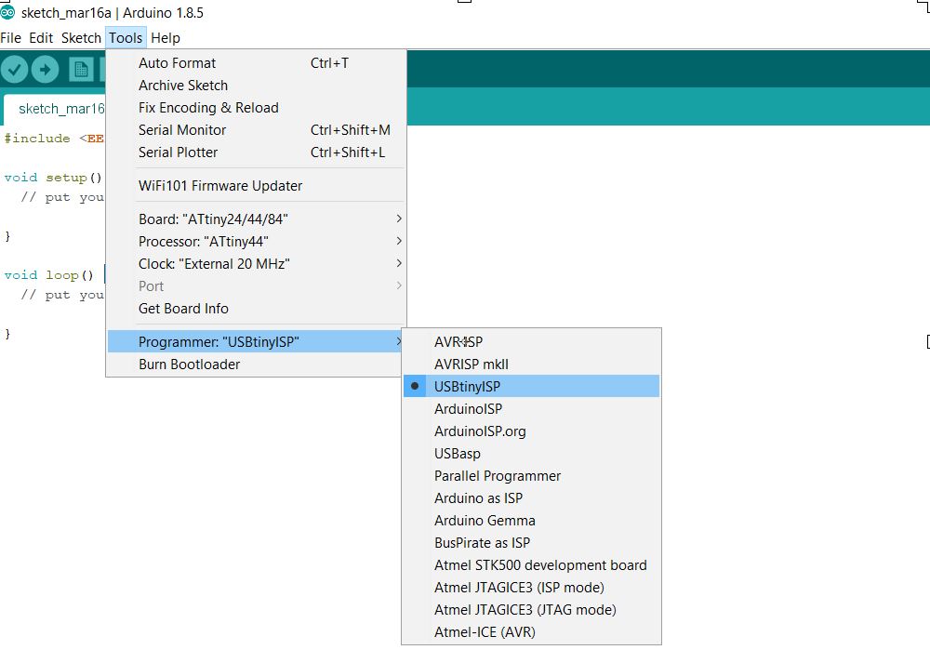Select Atmel STK500 development board
Screen dimensions: 930x663
click(531, 565)
